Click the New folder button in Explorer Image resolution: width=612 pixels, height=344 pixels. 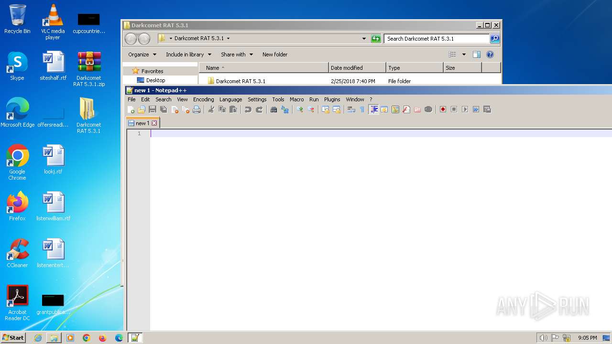pyautogui.click(x=275, y=54)
